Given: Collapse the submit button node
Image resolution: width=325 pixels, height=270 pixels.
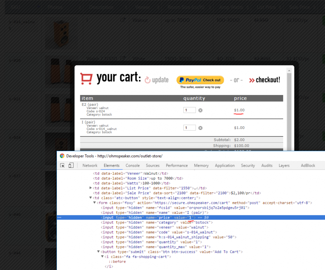Looking at the screenshot, I should coord(98,252).
